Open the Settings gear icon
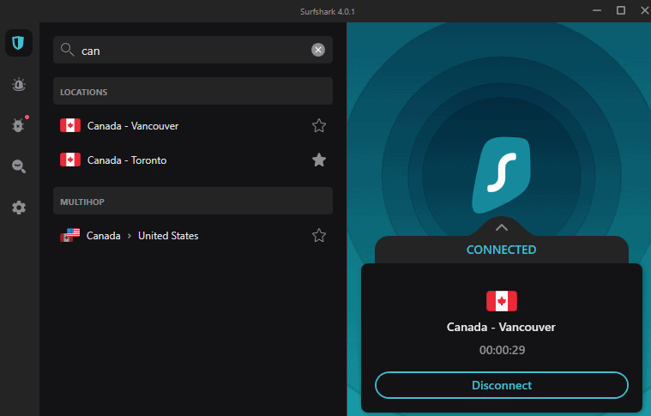This screenshot has height=416, width=651. tap(19, 208)
